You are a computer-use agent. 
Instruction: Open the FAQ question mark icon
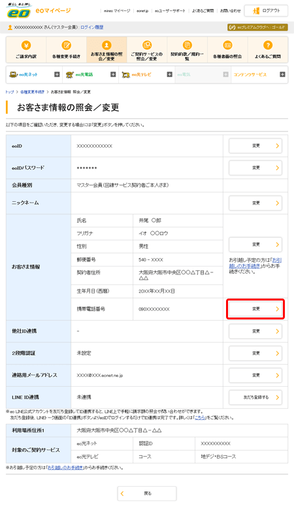pos(268,45)
